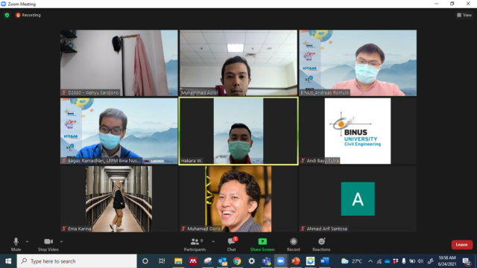Open PowerPoint from the taskbar
The height and width of the screenshot is (268, 477).
(x=295, y=261)
